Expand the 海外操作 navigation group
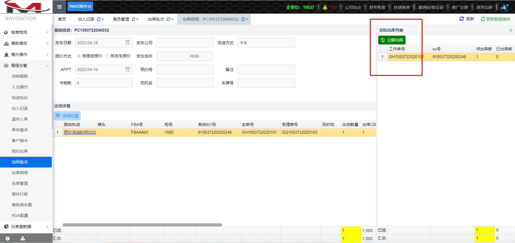Screen dimensions: 515x243 pos(26,55)
